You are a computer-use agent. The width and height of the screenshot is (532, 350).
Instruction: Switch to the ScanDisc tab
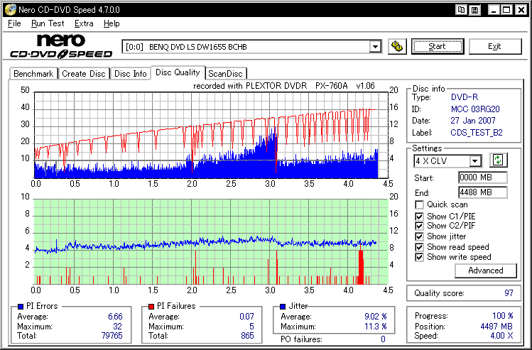click(x=225, y=73)
